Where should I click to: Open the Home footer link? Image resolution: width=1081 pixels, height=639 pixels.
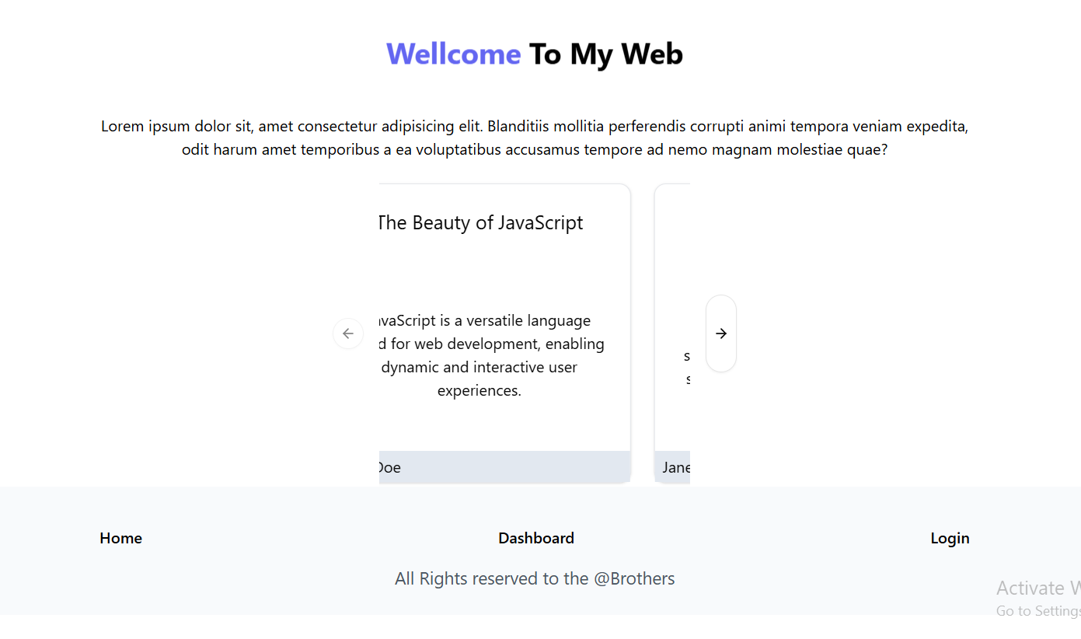tap(120, 538)
